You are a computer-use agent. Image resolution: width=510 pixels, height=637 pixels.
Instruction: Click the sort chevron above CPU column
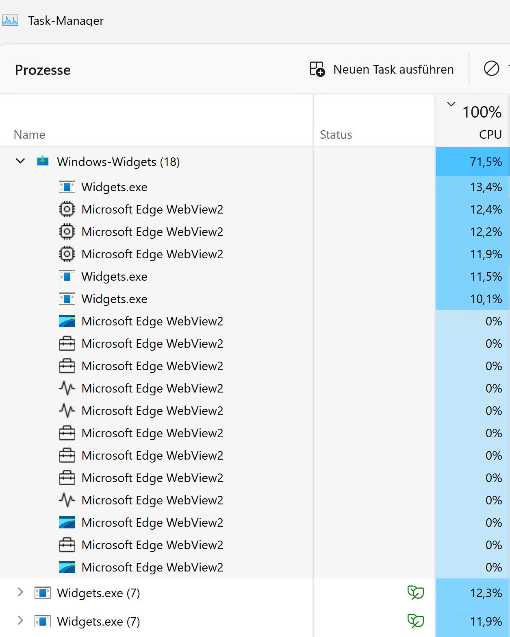(x=451, y=104)
